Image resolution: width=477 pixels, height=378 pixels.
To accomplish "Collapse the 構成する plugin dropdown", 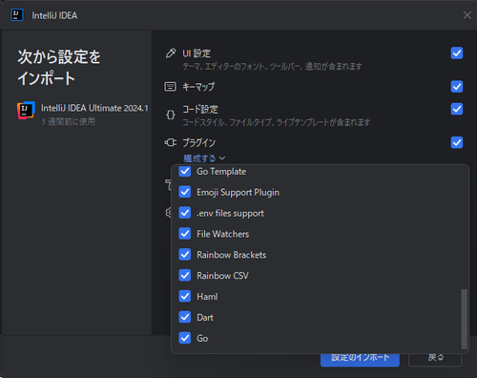I will click(204, 158).
